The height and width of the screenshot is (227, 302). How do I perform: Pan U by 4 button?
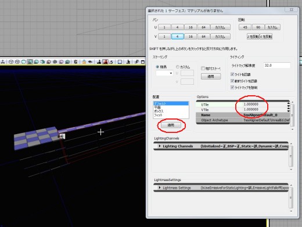click(x=178, y=27)
